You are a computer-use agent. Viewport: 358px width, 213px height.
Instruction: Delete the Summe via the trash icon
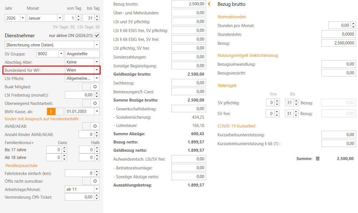(318, 158)
